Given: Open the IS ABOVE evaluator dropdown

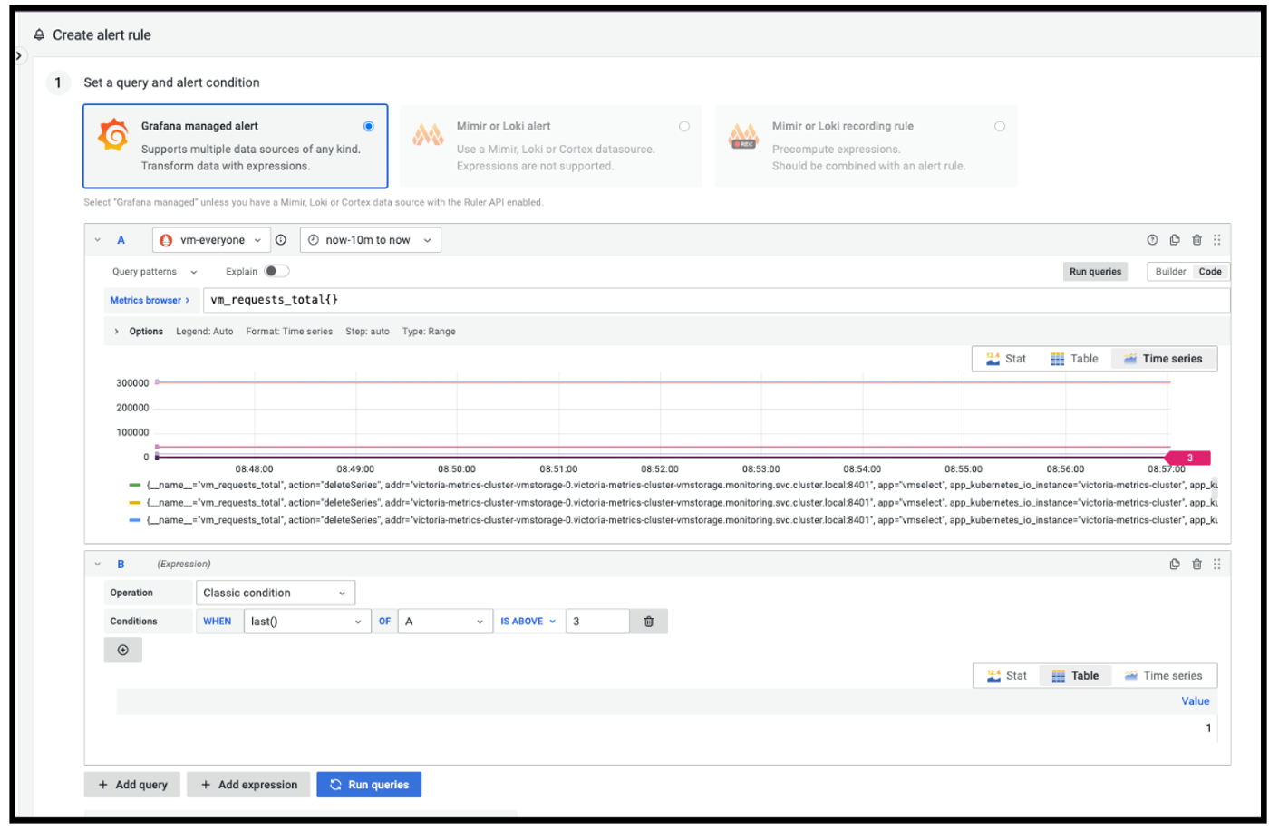Looking at the screenshot, I should coord(528,622).
